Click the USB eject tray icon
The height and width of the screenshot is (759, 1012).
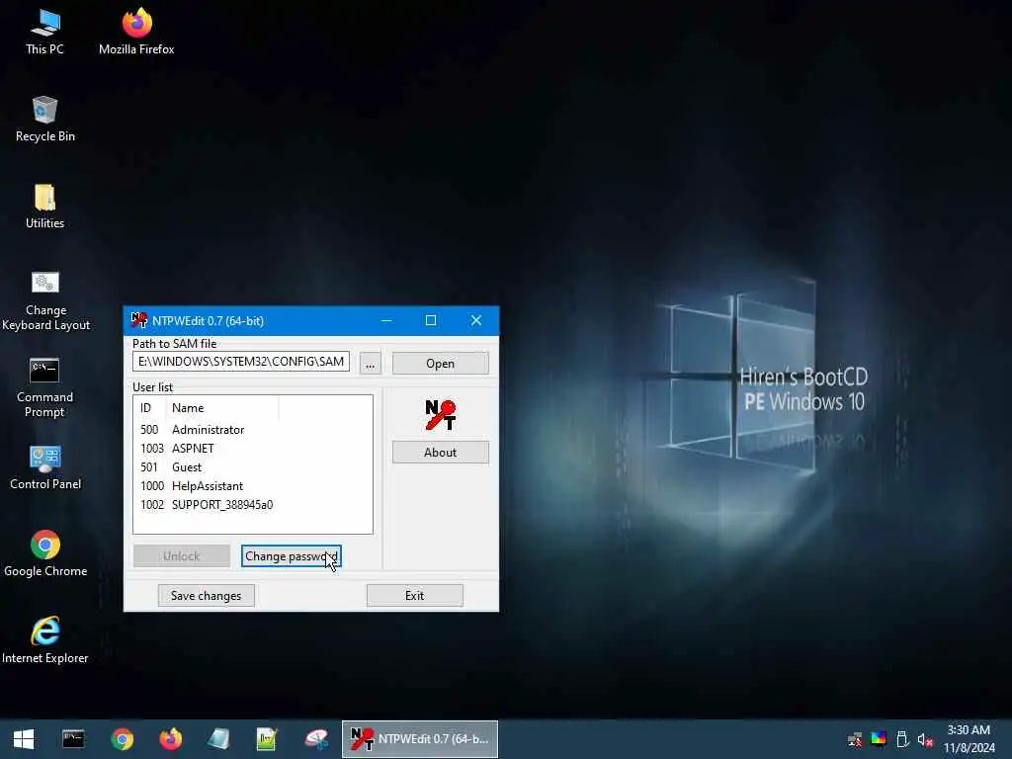(x=902, y=739)
